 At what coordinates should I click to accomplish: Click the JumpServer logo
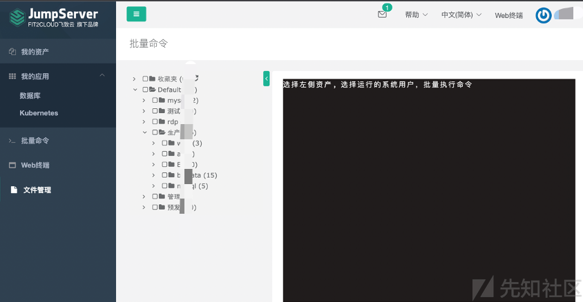coord(54,17)
